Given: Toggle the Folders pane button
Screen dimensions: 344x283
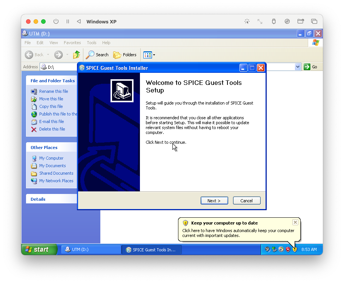Looking at the screenshot, I should click(125, 55).
